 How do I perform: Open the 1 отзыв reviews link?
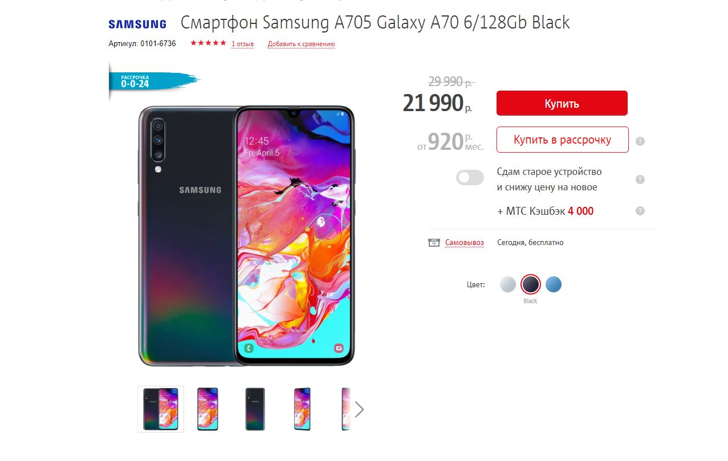click(243, 44)
